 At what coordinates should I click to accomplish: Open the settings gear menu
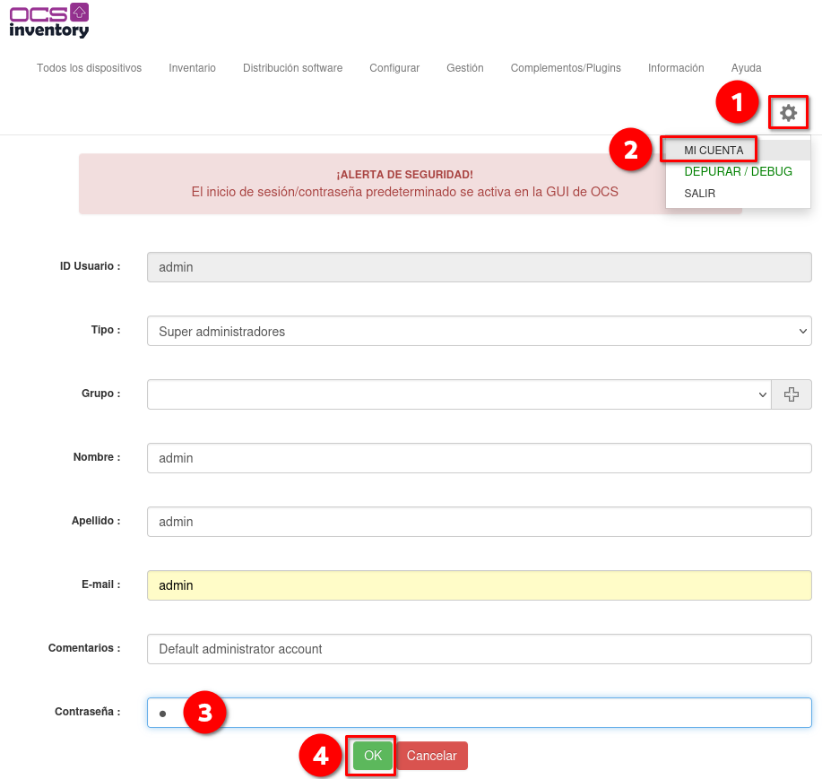pos(788,113)
